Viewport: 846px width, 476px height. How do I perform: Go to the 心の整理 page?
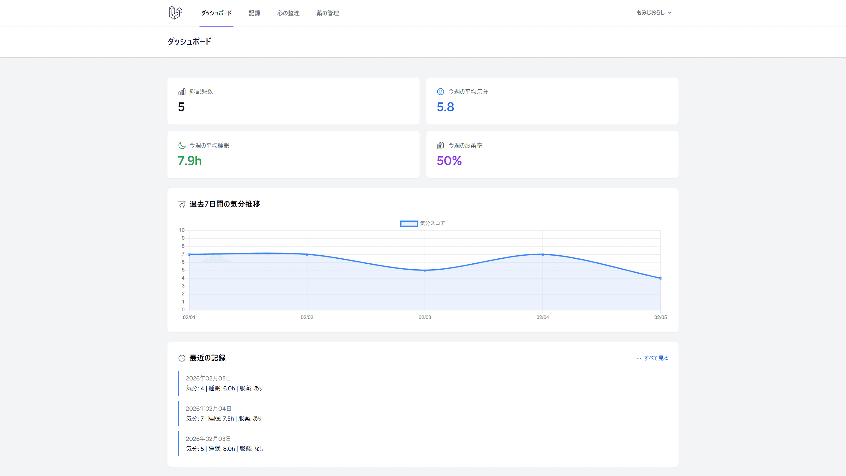tap(288, 13)
